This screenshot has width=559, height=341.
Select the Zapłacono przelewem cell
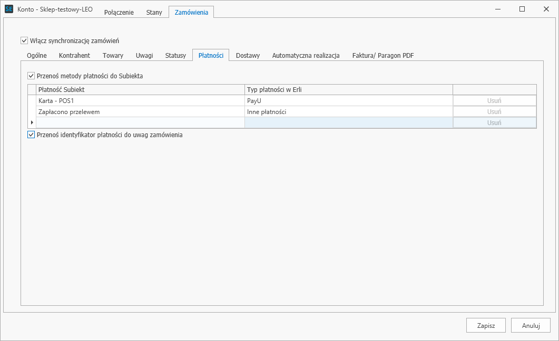(141, 111)
